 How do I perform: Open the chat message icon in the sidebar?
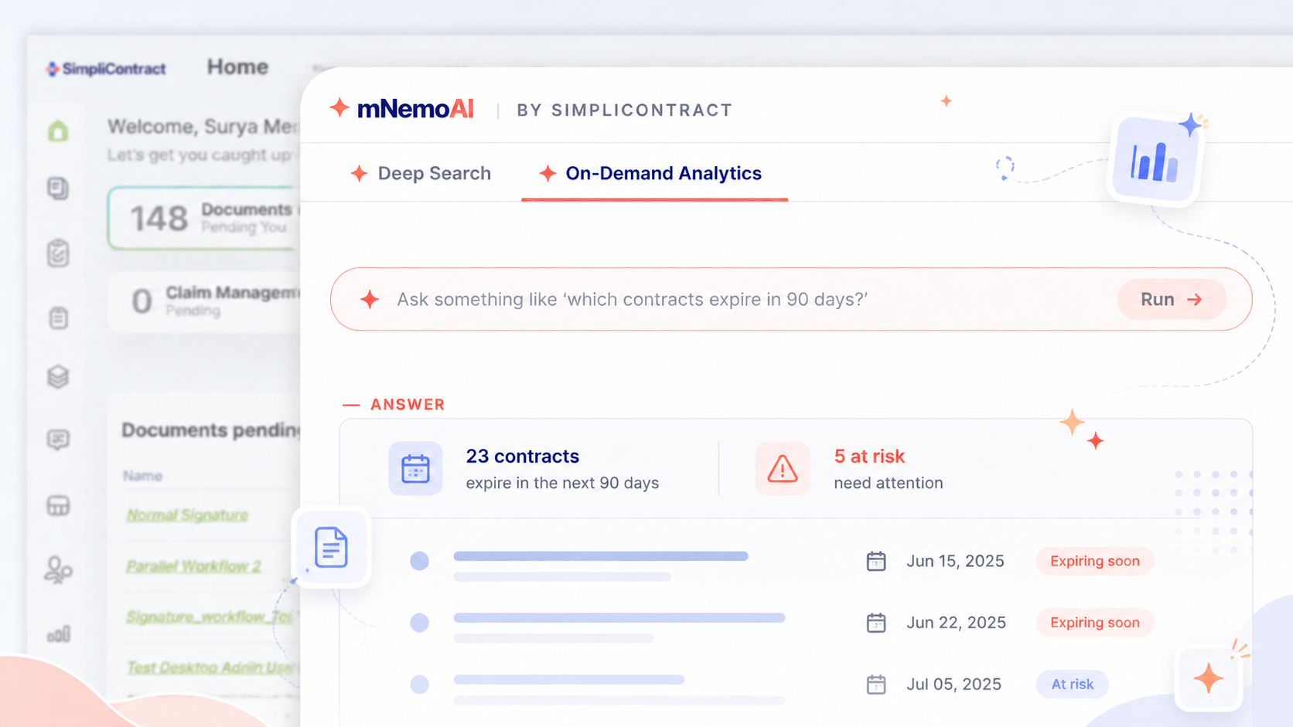point(58,440)
